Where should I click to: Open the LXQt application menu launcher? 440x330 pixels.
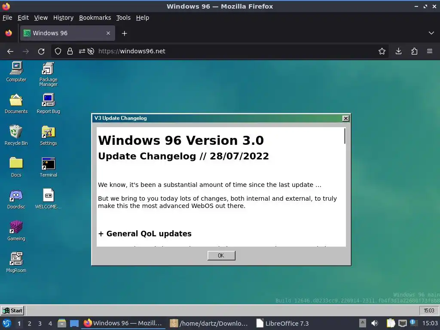coord(7,323)
